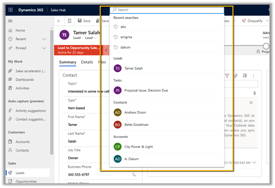Click the timeline lightning bolt icon
The height and width of the screenshot is (188, 275).
(236, 76)
